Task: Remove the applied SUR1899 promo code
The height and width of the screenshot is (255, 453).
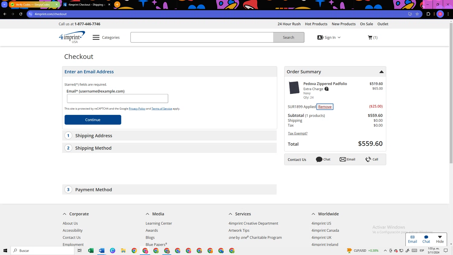Action: tap(325, 107)
